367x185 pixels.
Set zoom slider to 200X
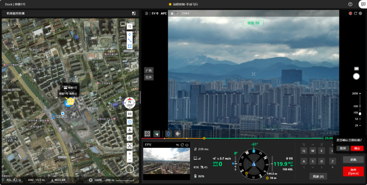click(355, 94)
